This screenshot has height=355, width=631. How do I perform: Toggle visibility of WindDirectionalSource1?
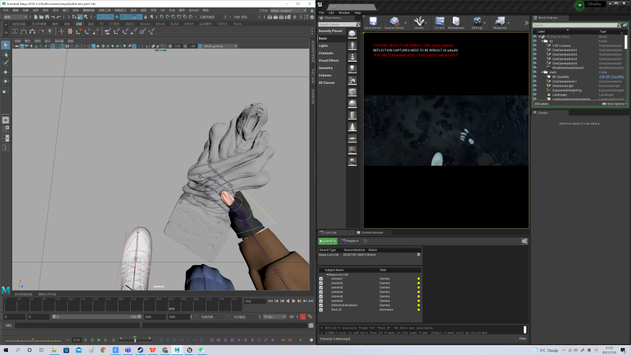click(535, 68)
